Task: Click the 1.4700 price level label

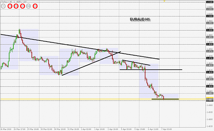Action: [x=210, y=58]
